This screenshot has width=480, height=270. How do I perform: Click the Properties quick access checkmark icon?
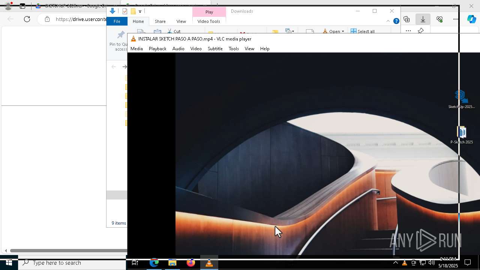click(x=125, y=11)
